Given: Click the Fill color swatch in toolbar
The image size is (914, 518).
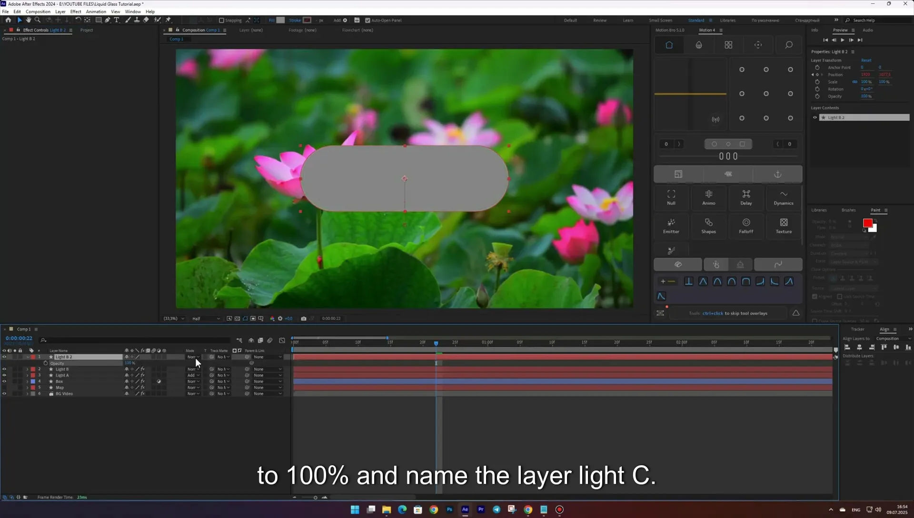Looking at the screenshot, I should 280,20.
